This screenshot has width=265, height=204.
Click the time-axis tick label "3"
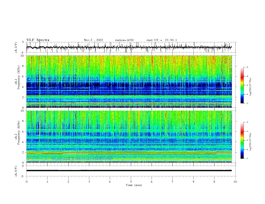point(89,182)
